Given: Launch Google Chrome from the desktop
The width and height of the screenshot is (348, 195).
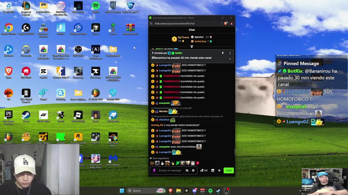Looking at the screenshot, I should (9, 29).
